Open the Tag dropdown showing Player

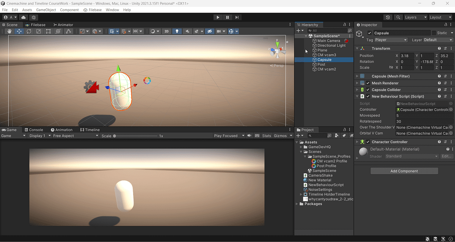[x=391, y=39]
